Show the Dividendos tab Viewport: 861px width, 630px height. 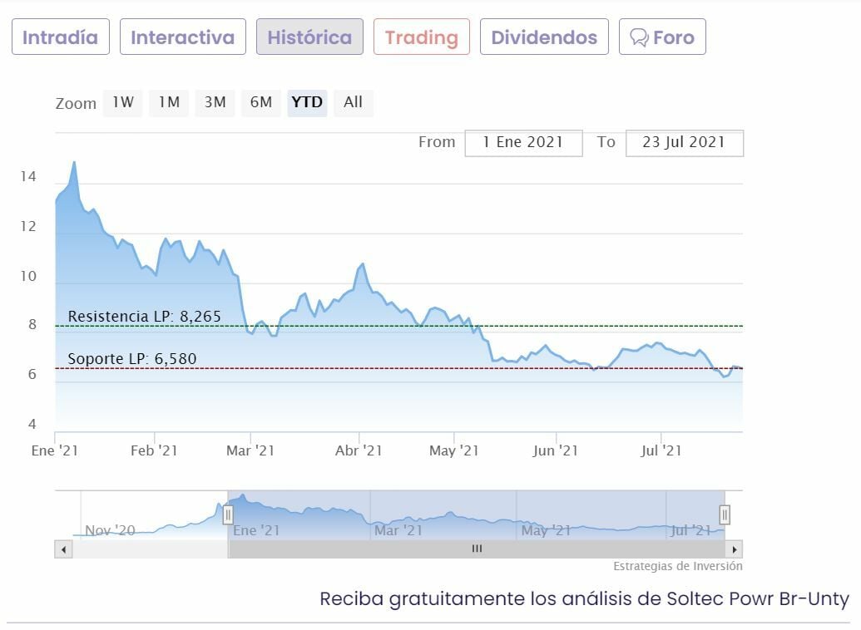pos(544,37)
